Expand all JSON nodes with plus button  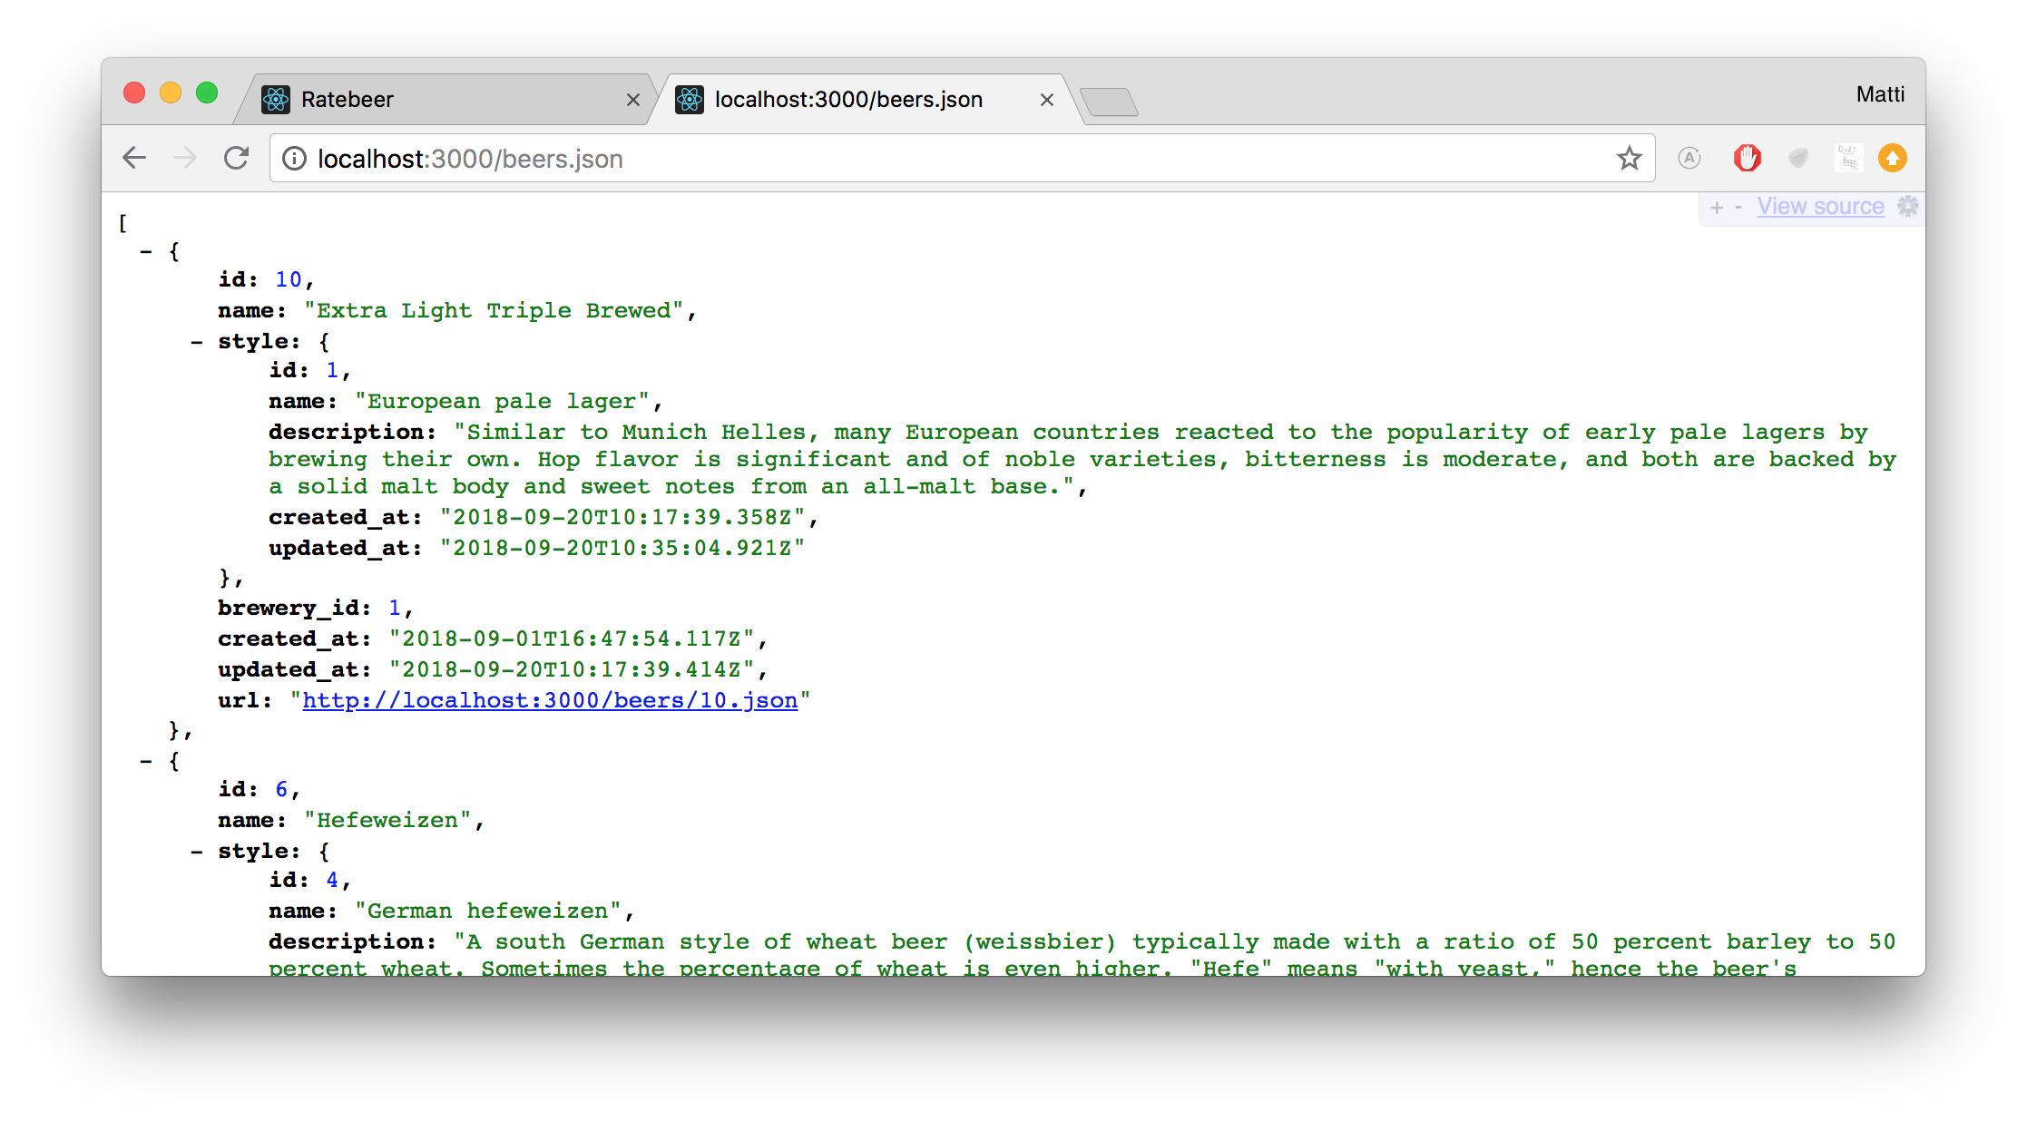click(x=1716, y=208)
